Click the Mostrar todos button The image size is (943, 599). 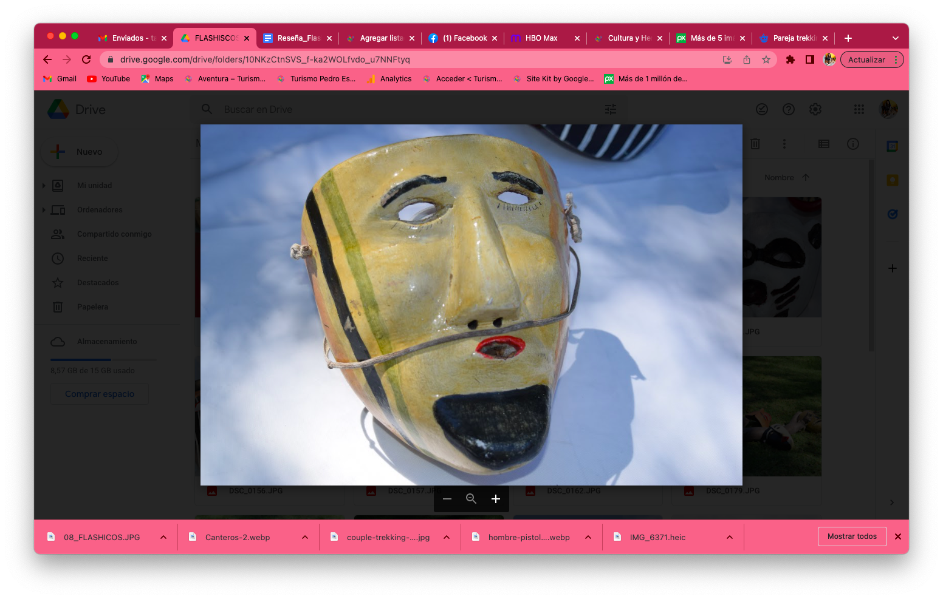[852, 536]
